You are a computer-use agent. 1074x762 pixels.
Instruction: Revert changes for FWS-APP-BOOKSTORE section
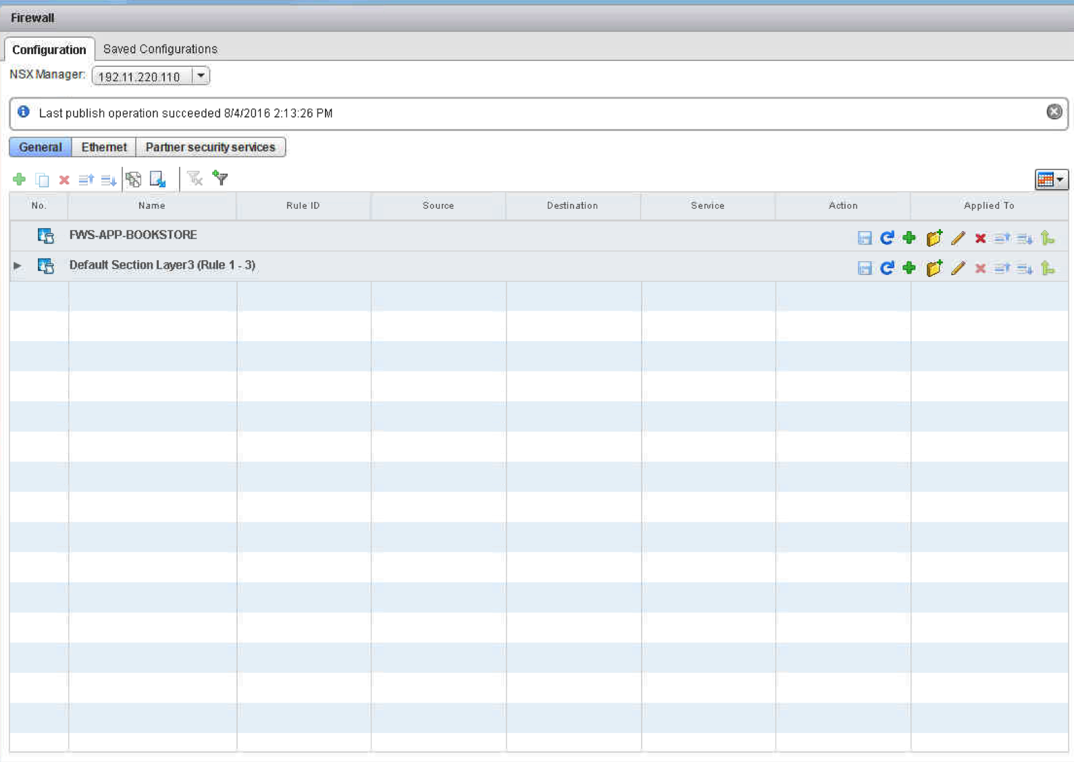887,238
